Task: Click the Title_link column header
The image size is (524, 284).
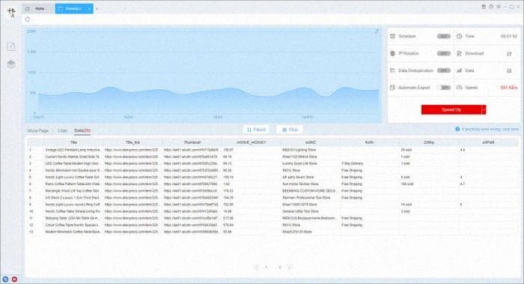Action: (x=132, y=142)
